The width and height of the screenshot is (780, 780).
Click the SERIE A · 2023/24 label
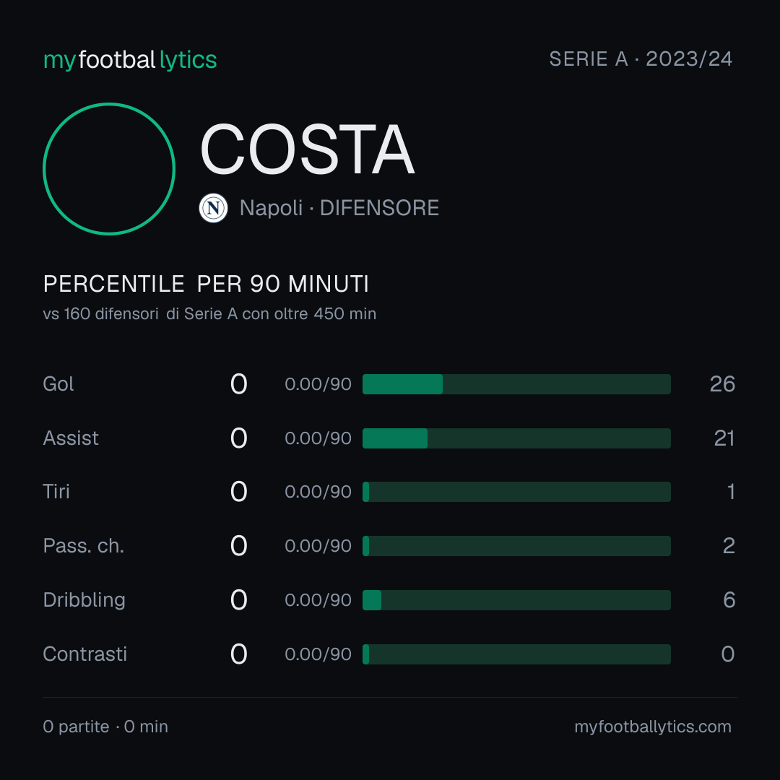(x=641, y=59)
